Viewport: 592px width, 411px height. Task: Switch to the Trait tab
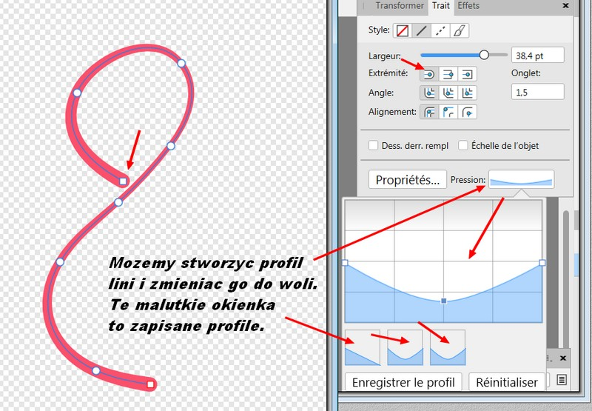click(440, 6)
